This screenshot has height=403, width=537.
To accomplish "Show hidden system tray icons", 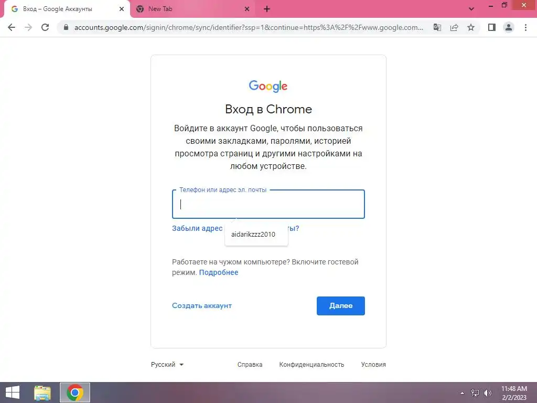I will 463,393.
